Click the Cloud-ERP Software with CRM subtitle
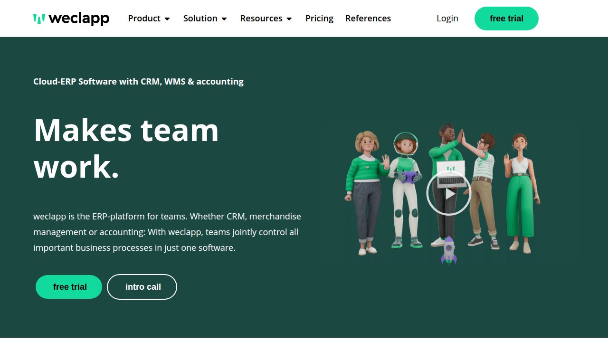 tap(138, 82)
